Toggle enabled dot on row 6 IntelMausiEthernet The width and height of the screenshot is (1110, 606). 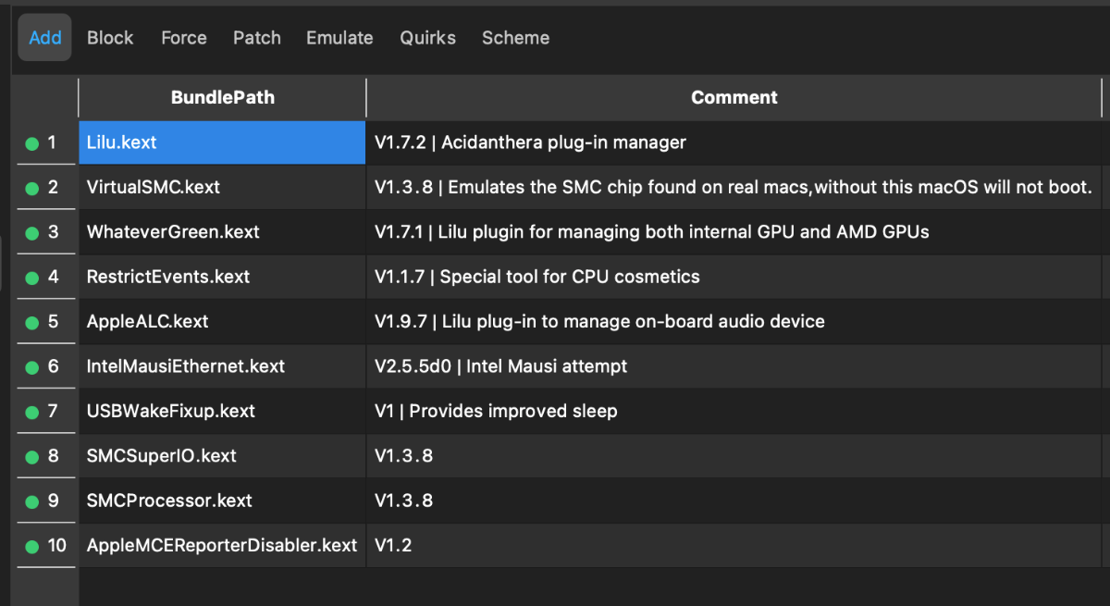pyautogui.click(x=31, y=367)
